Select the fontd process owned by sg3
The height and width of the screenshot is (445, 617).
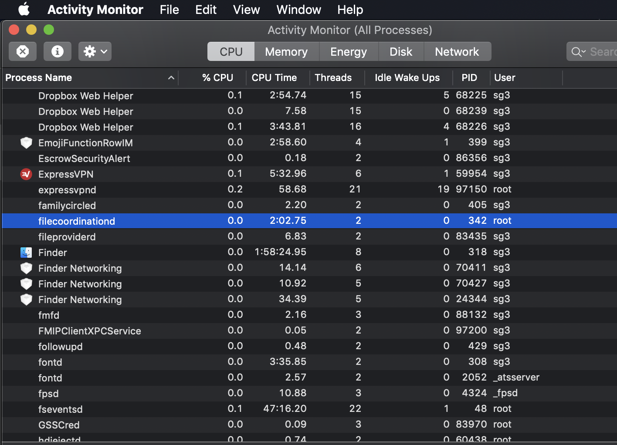(309, 362)
